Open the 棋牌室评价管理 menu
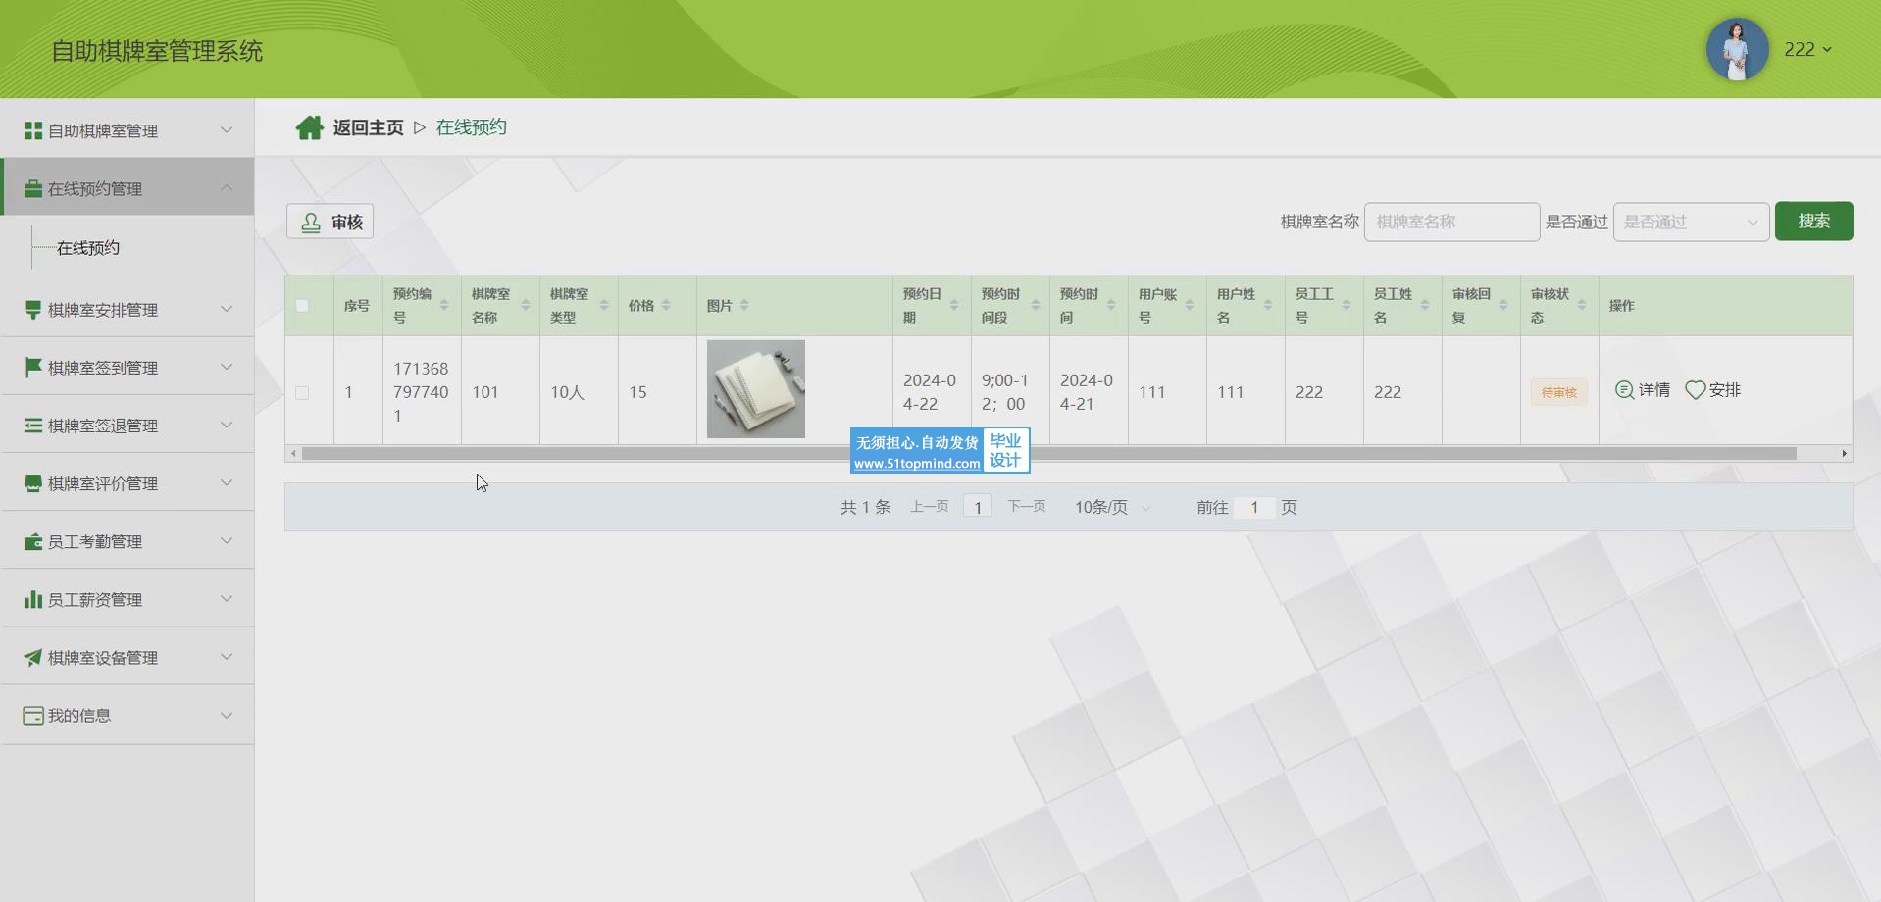The width and height of the screenshot is (1881, 902). click(x=127, y=483)
